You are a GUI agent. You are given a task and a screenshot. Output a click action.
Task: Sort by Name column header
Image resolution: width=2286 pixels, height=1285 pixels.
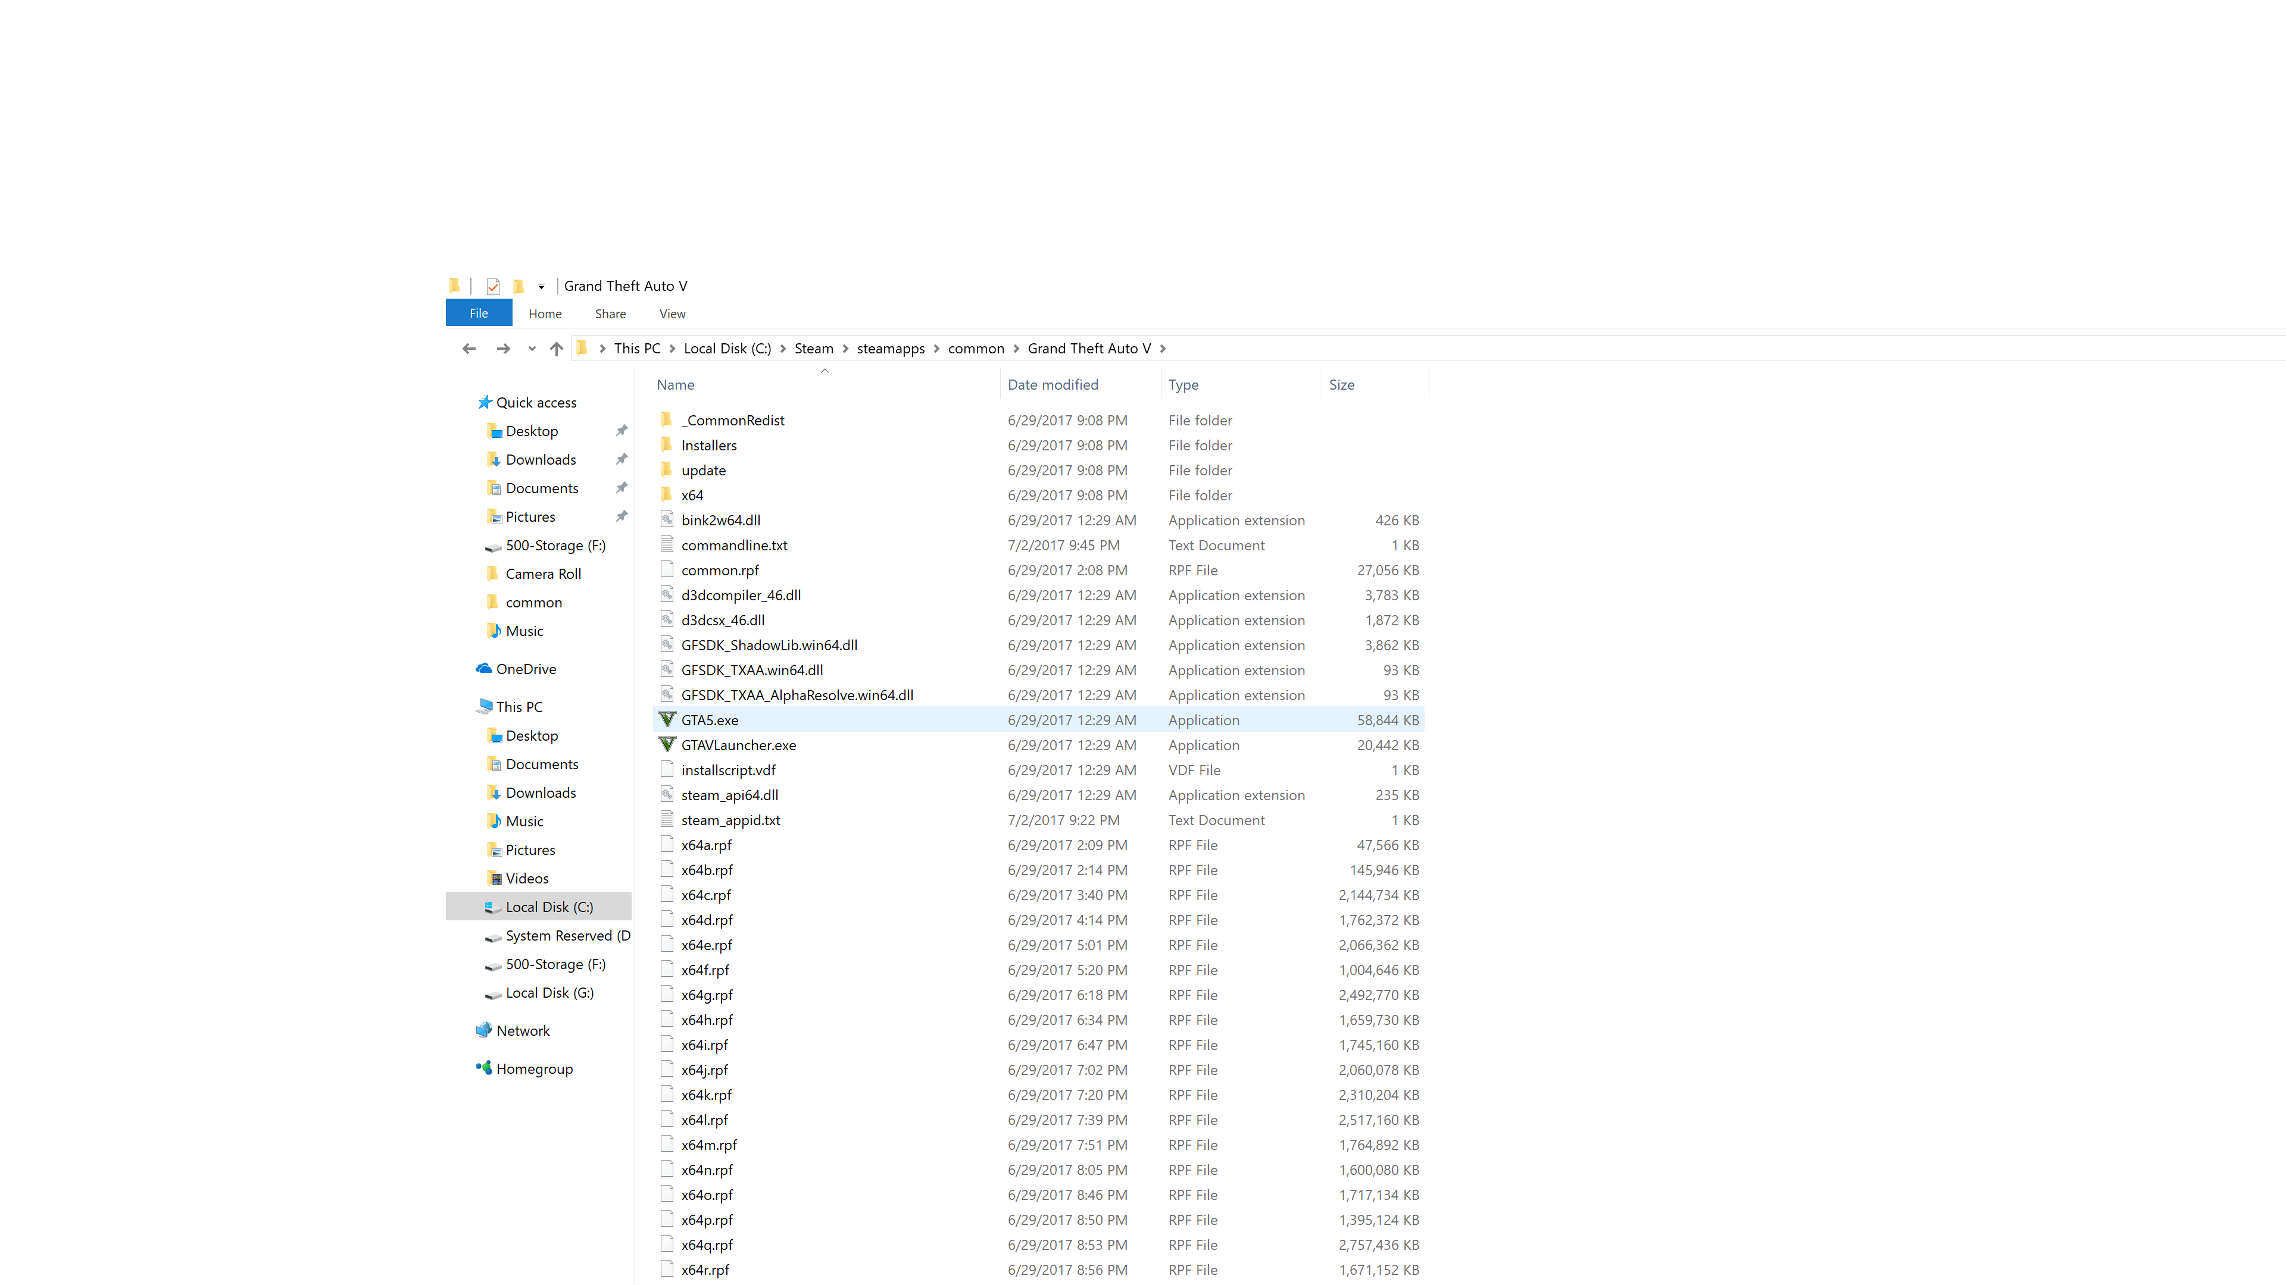675,385
